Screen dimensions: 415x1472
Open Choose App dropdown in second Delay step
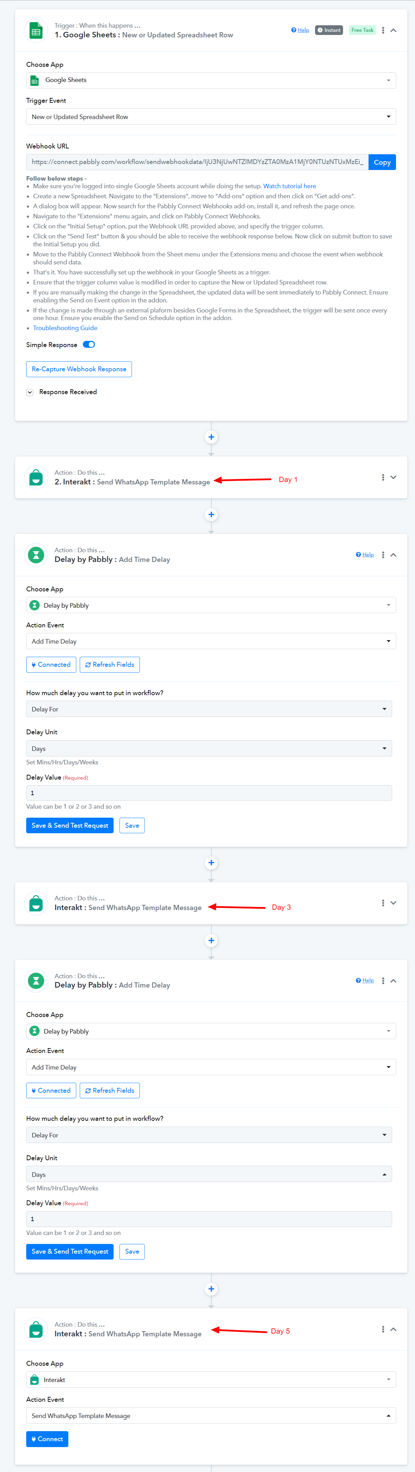tap(211, 1032)
